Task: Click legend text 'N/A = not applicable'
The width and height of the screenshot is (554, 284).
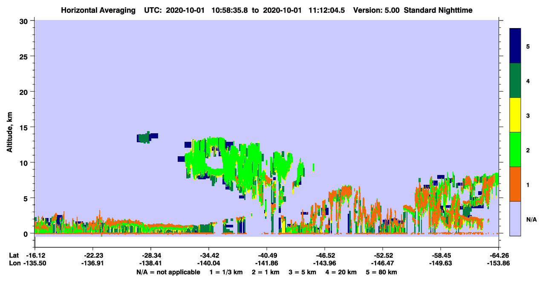Action: 168,272
